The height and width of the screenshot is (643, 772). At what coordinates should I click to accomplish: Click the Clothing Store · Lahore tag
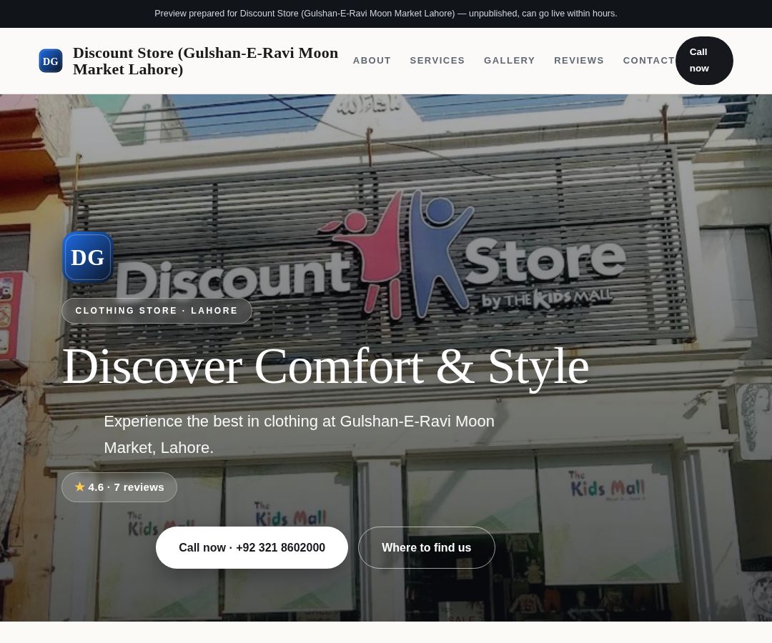(x=157, y=311)
